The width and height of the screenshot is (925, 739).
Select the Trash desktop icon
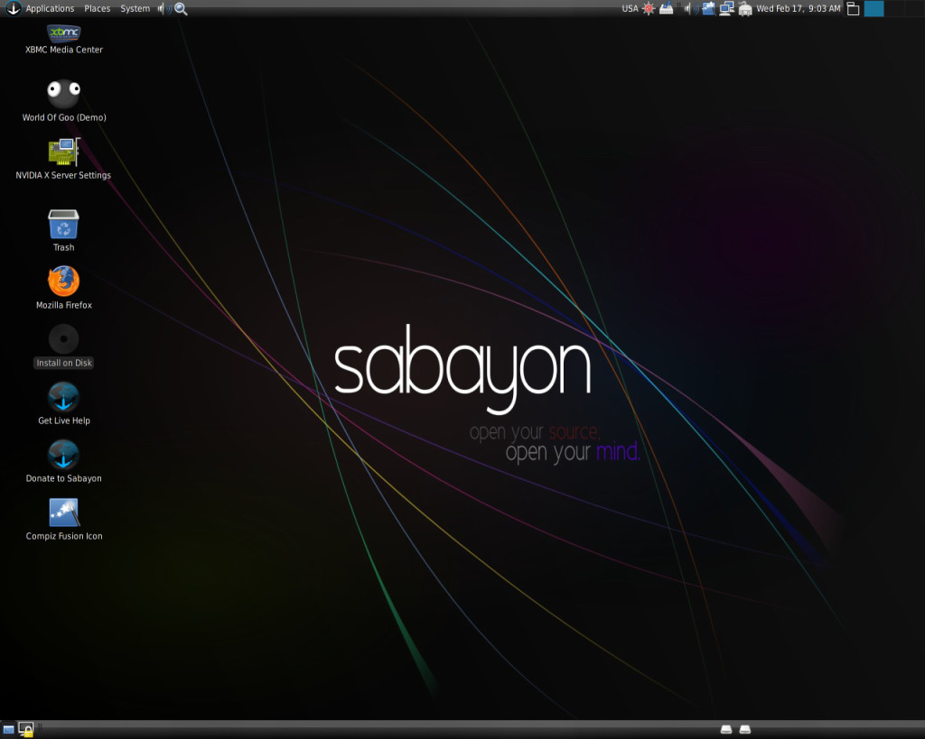[x=63, y=225]
